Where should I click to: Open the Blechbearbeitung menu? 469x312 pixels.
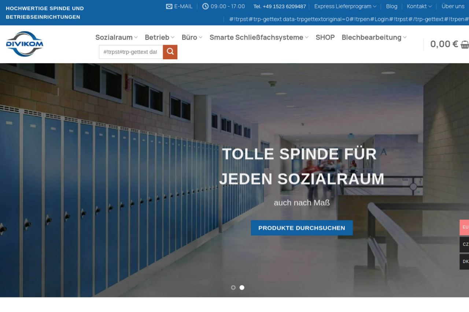(x=374, y=37)
